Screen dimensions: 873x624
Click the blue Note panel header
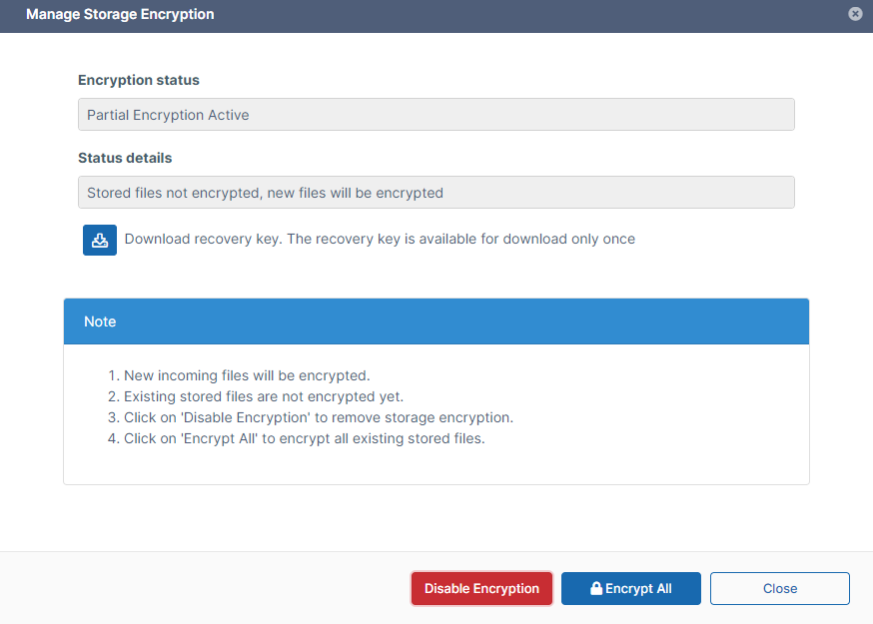tap(436, 321)
